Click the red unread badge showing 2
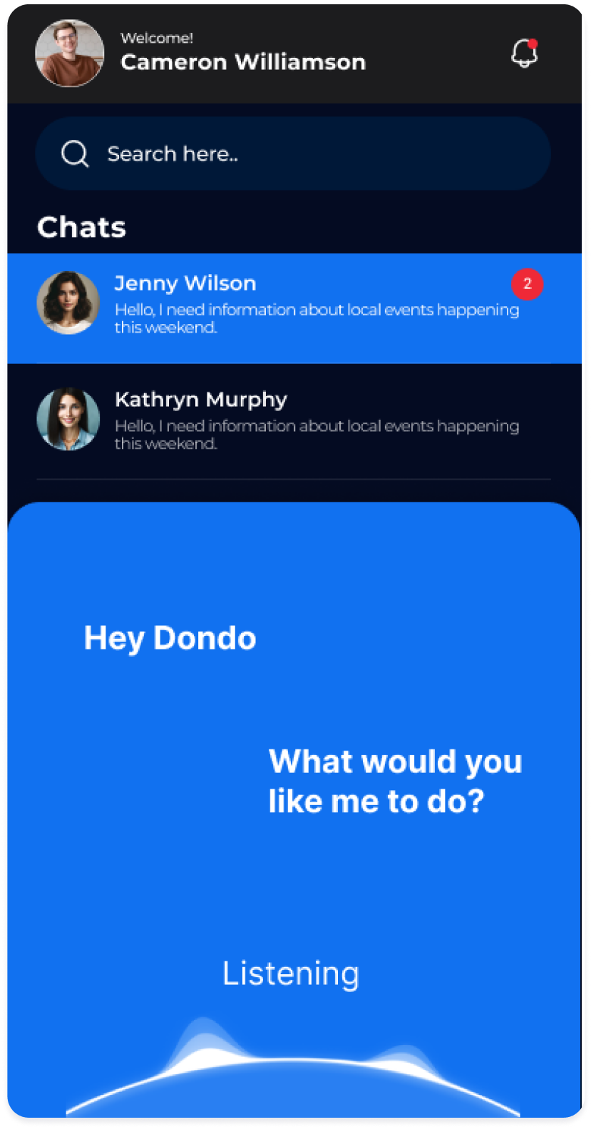The height and width of the screenshot is (1127, 591). 527,284
